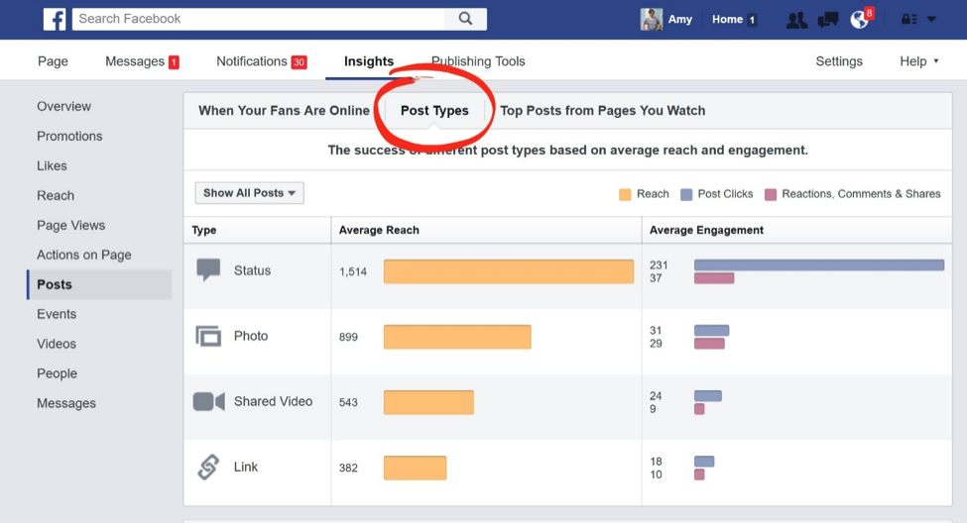This screenshot has width=967, height=524.
Task: Select Posts in sidebar
Action: (99, 284)
